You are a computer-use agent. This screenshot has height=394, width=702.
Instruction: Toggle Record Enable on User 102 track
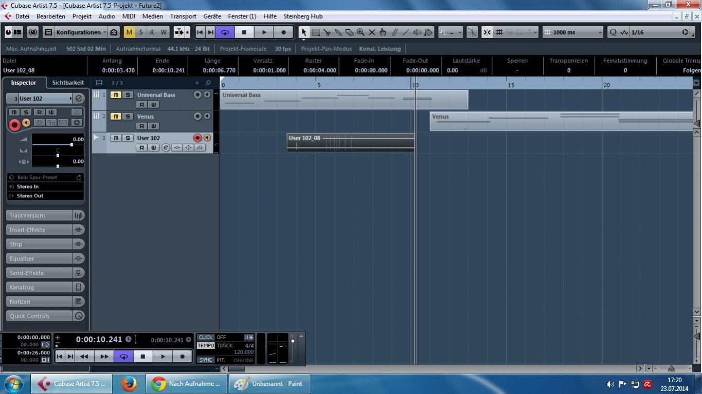point(197,138)
